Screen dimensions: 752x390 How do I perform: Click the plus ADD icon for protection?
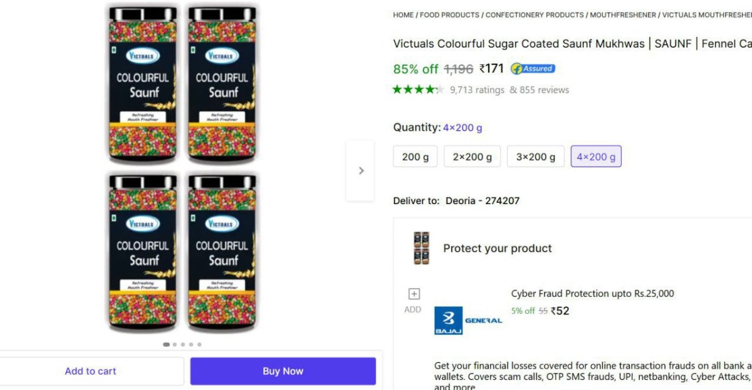click(x=414, y=294)
